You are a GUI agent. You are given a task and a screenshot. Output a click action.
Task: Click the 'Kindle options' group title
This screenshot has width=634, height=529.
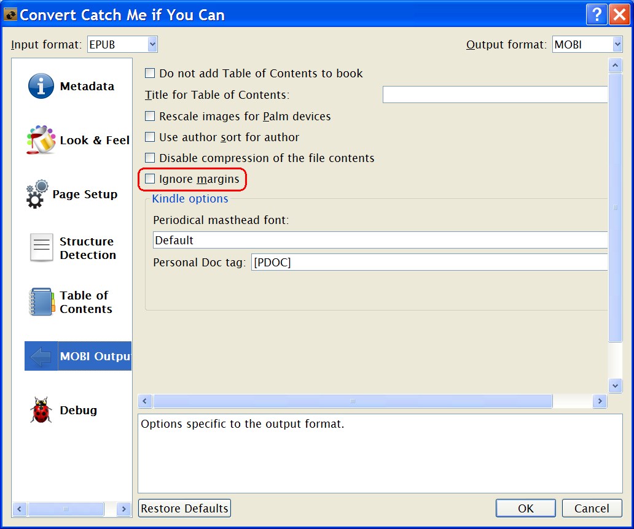click(x=190, y=199)
